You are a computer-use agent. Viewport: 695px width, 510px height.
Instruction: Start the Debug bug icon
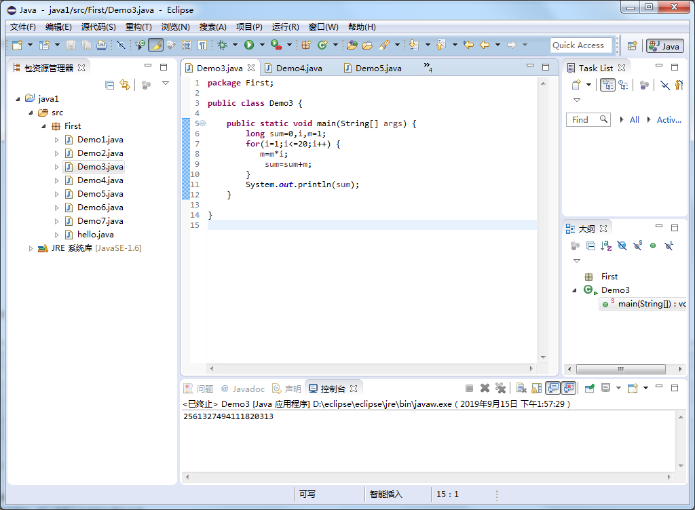coord(223,45)
